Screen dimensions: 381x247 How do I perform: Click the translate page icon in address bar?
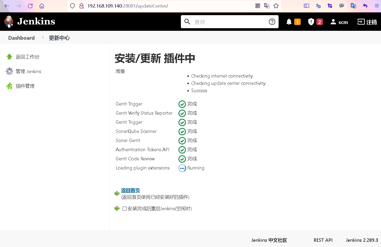coord(267,6)
